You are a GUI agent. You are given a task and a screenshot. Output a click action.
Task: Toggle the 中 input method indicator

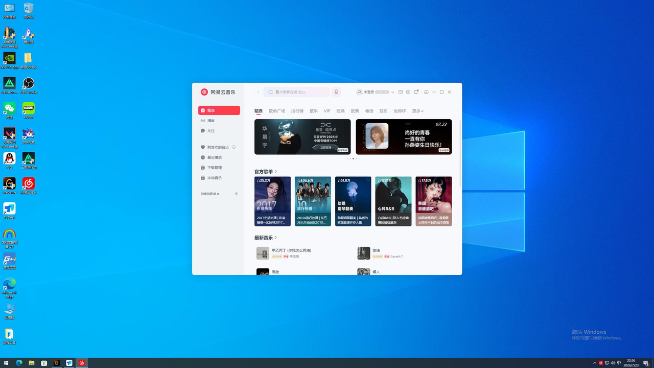coord(619,363)
